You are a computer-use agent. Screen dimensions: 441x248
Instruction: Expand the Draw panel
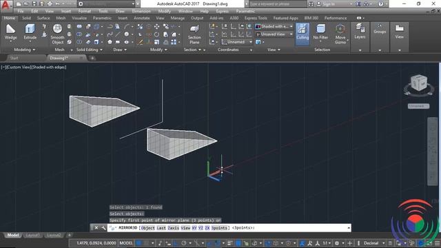pos(120,50)
